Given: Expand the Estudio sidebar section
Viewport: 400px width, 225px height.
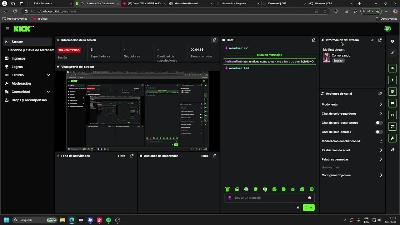Looking at the screenshot, I should pos(48,75).
